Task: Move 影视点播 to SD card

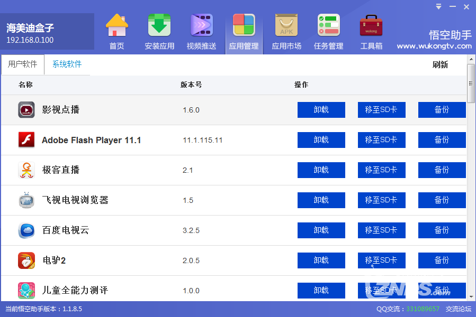Action: (x=382, y=110)
